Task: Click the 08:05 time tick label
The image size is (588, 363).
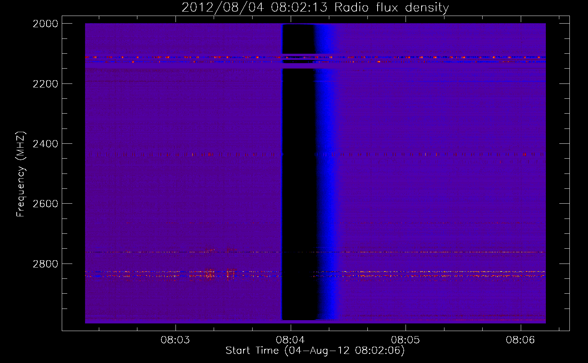Action: [405, 340]
